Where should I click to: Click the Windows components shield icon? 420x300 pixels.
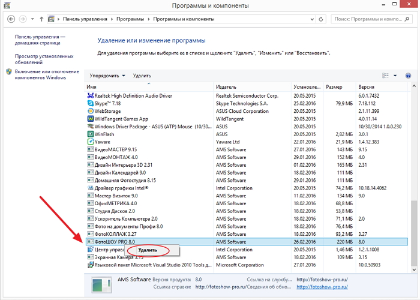(9, 72)
